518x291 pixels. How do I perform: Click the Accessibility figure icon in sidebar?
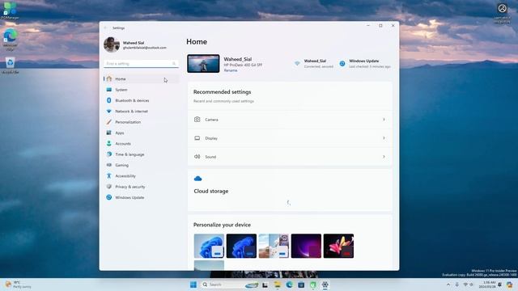tap(109, 176)
